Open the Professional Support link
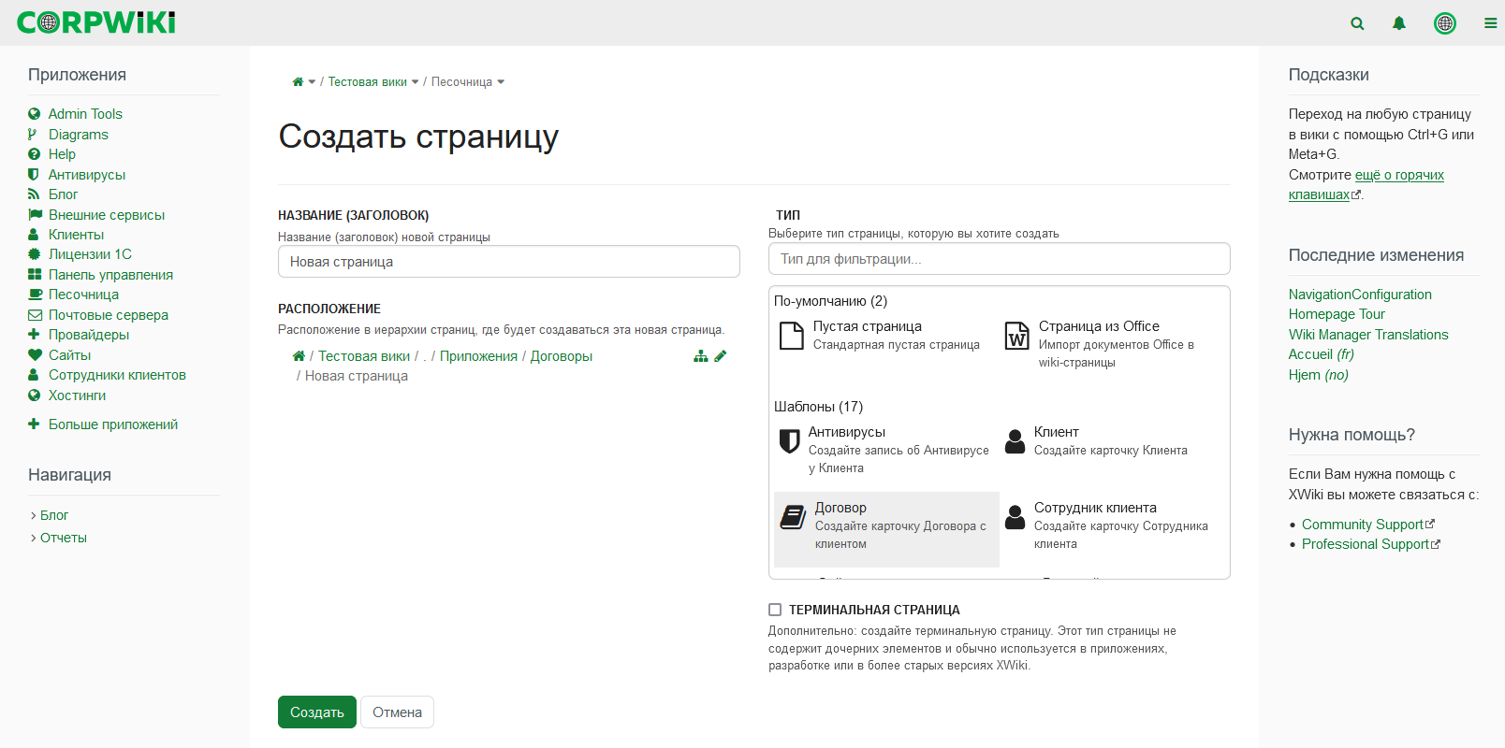1505x748 pixels. point(1366,544)
